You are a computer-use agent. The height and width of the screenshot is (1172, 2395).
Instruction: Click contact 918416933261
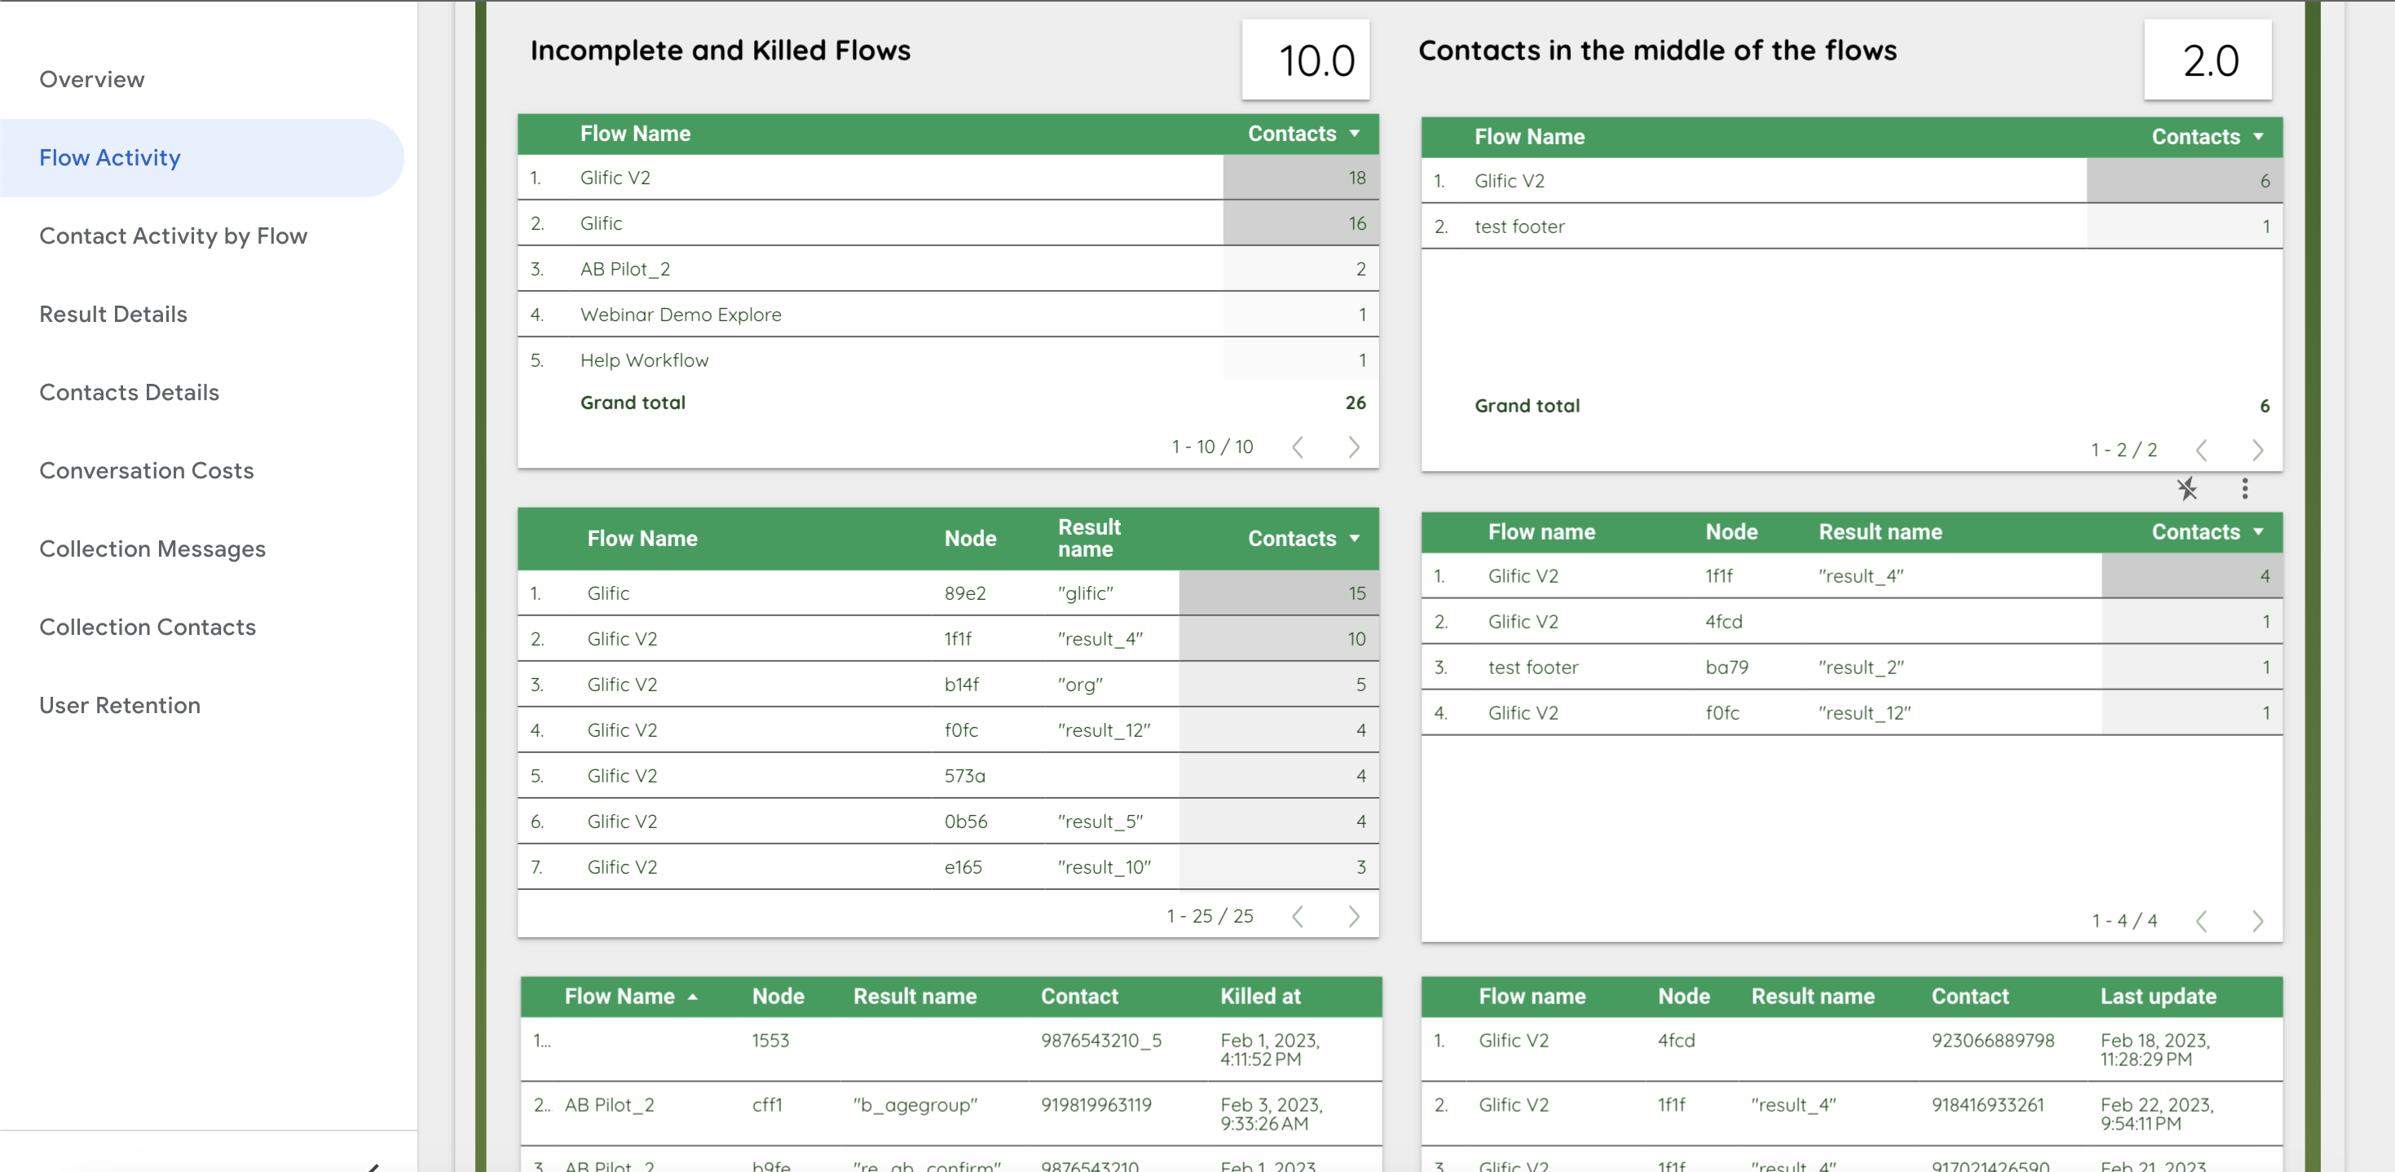[x=1987, y=1104]
